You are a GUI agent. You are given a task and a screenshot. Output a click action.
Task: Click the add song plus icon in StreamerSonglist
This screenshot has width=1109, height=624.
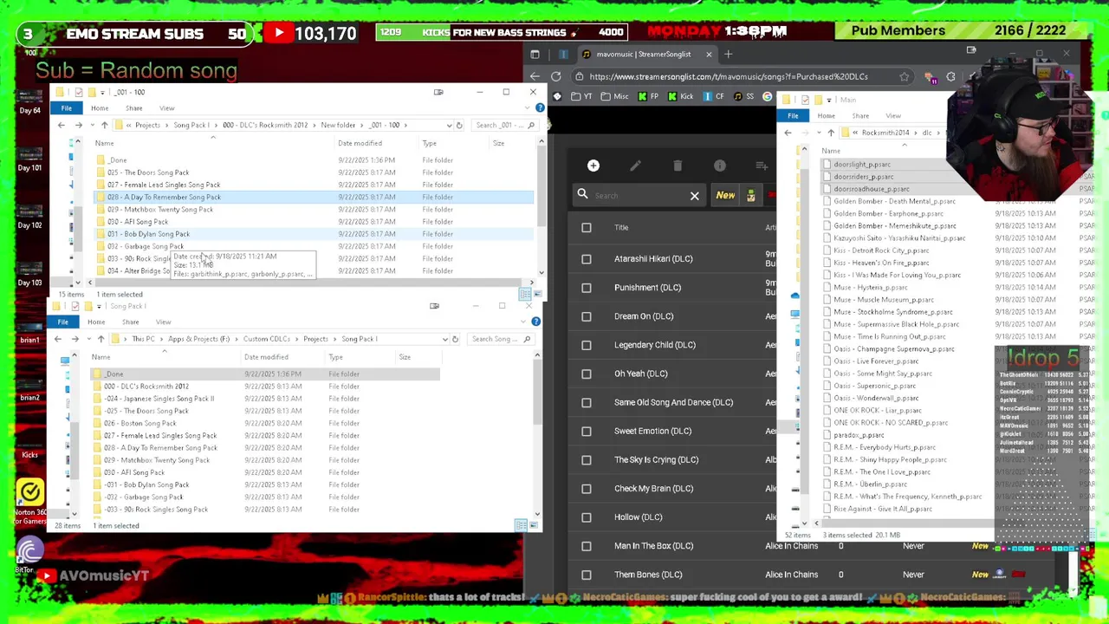point(593,166)
